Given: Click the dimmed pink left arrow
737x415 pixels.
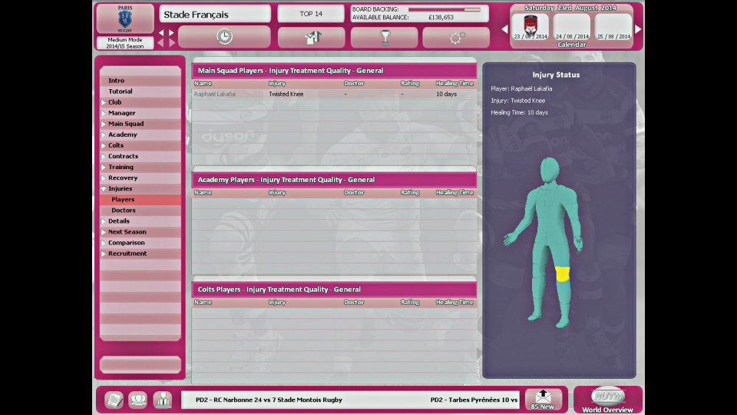Looking at the screenshot, I should (x=161, y=43).
